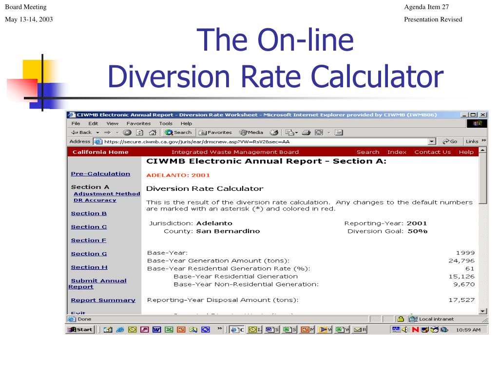Open the Forward history dropdown arrow
This screenshot has height=374, width=499.
[x=117, y=132]
